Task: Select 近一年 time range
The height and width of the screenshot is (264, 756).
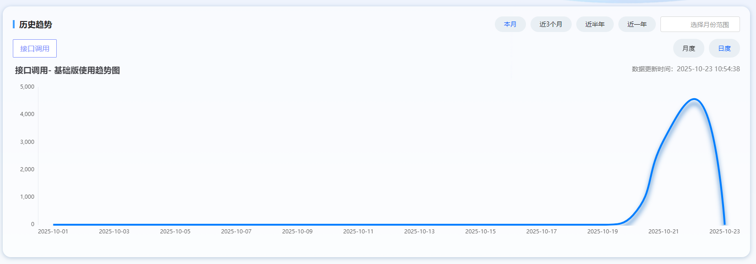Action: click(637, 24)
